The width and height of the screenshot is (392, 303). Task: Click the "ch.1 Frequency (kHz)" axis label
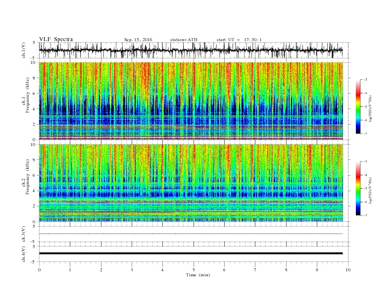(x=26, y=95)
